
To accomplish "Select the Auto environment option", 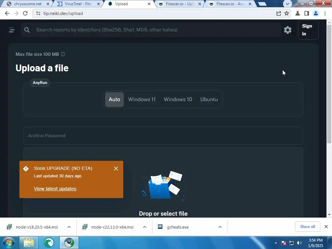I will [114, 99].
